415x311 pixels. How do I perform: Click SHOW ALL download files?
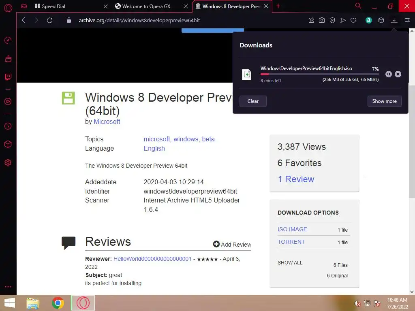point(290,262)
